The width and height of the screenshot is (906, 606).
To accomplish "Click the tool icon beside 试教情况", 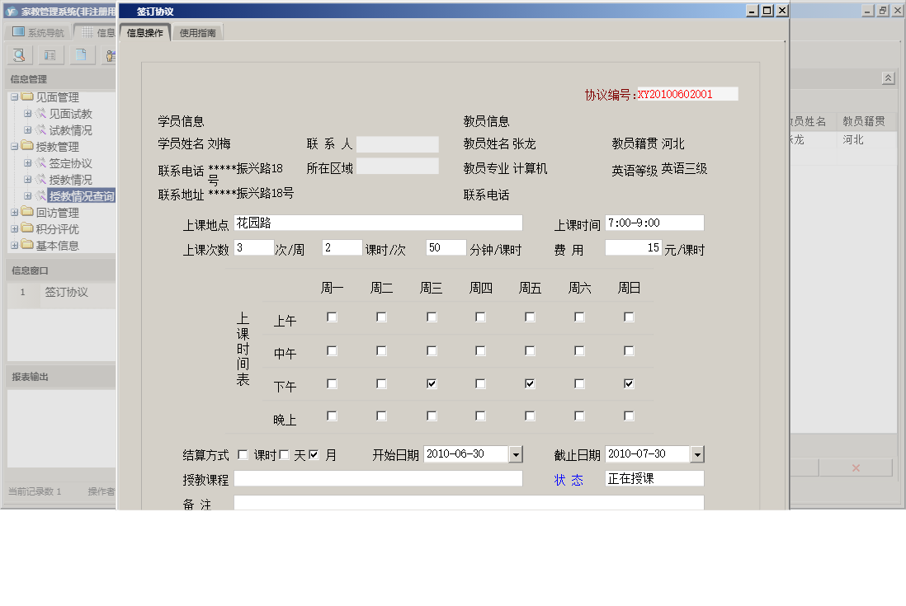I will [x=40, y=130].
